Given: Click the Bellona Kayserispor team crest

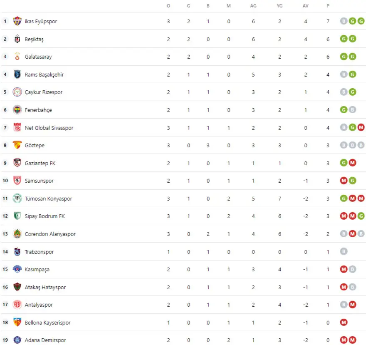Looking at the screenshot, I should pos(17,323).
